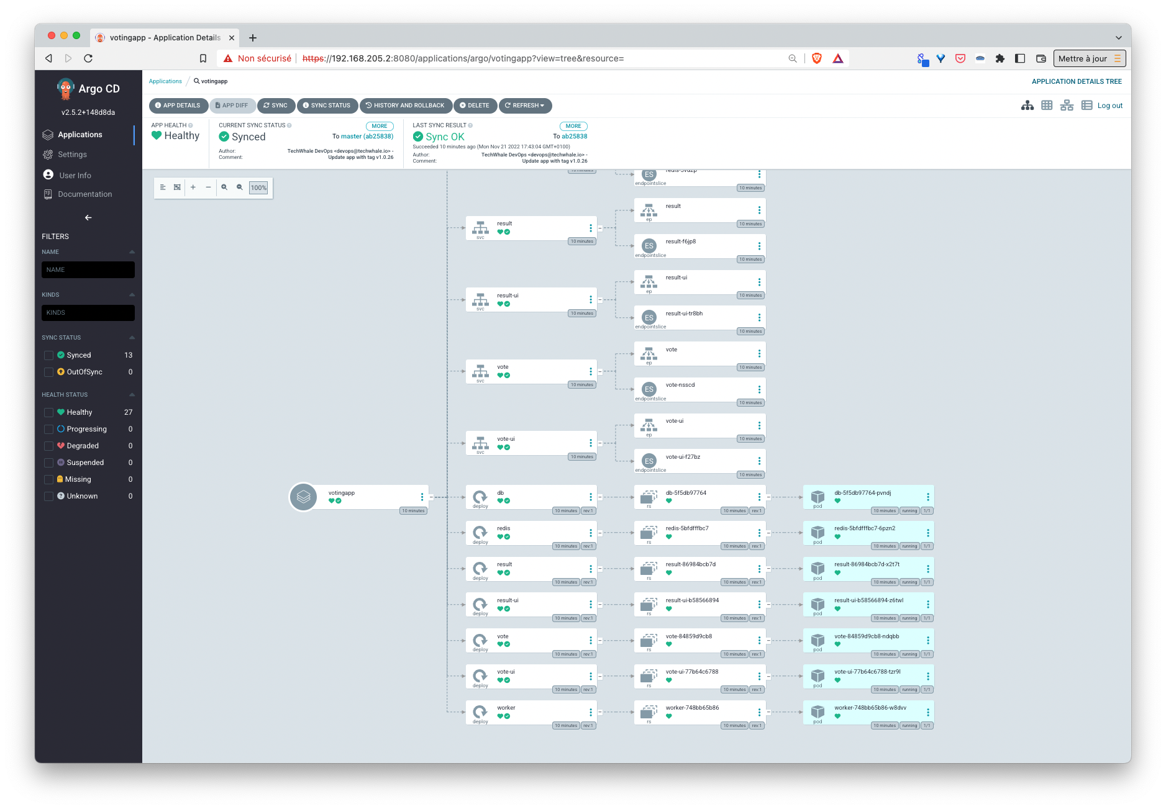1166x809 pixels.
Task: Collapse the NAME filter section
Action: [132, 252]
